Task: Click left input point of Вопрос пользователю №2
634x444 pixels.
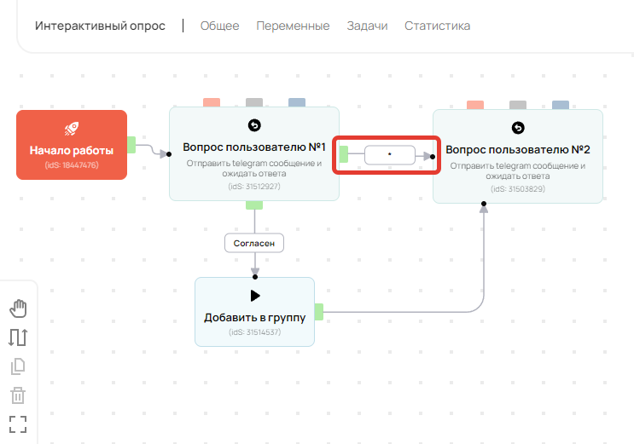Action: click(x=433, y=156)
